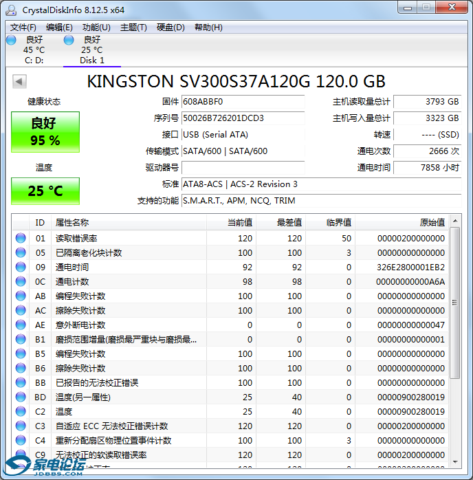The height and width of the screenshot is (480, 473).
Task: Click raw value 00000000000047
Action: [411, 325]
